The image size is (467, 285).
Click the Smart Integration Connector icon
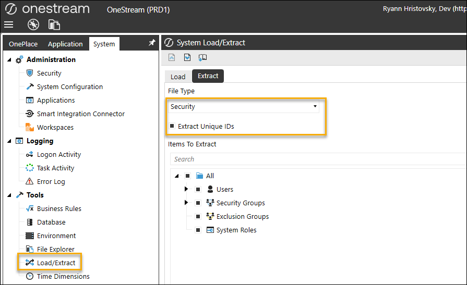(x=30, y=114)
